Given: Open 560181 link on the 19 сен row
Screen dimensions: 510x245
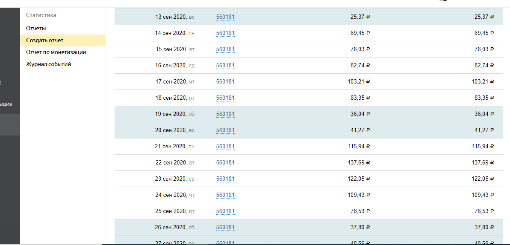Looking at the screenshot, I should point(225,114).
